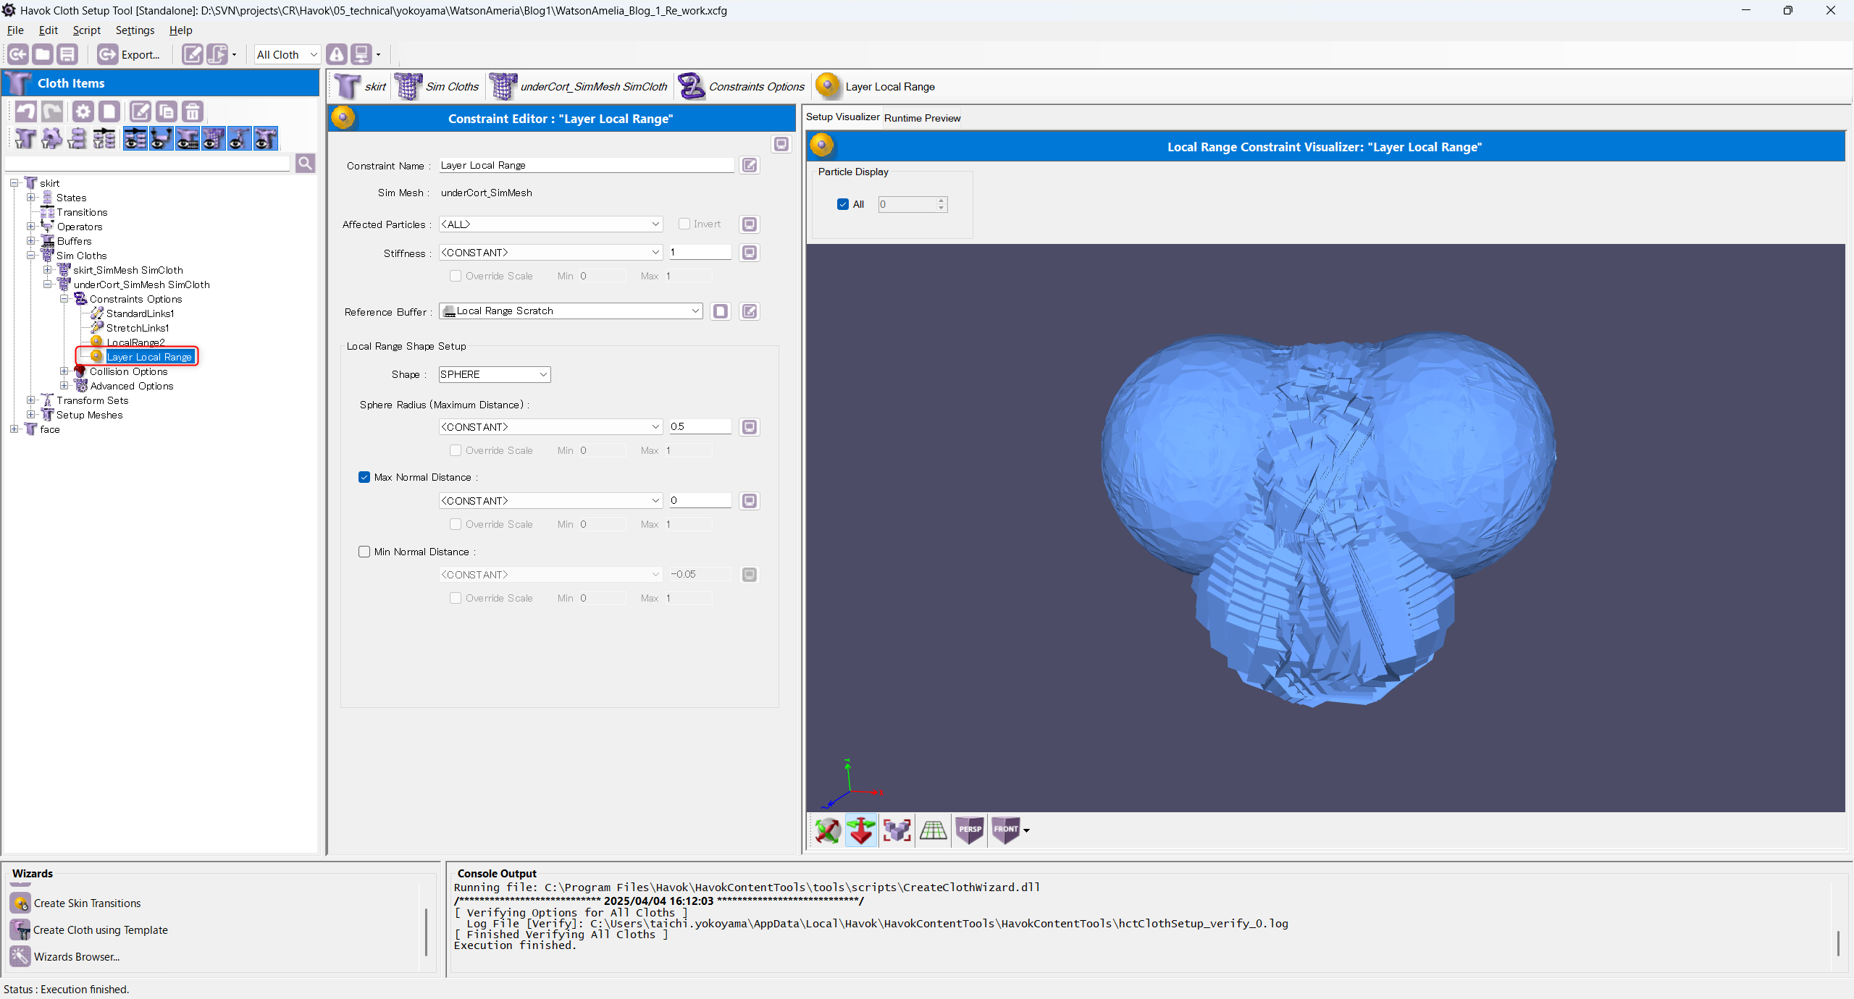
Task: Open a file with the folder icon
Action: [43, 54]
